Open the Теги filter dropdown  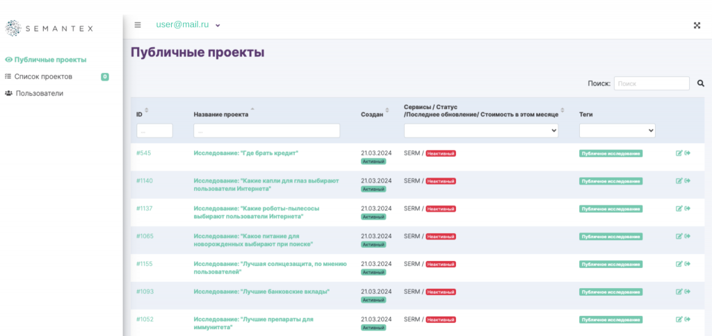(617, 131)
